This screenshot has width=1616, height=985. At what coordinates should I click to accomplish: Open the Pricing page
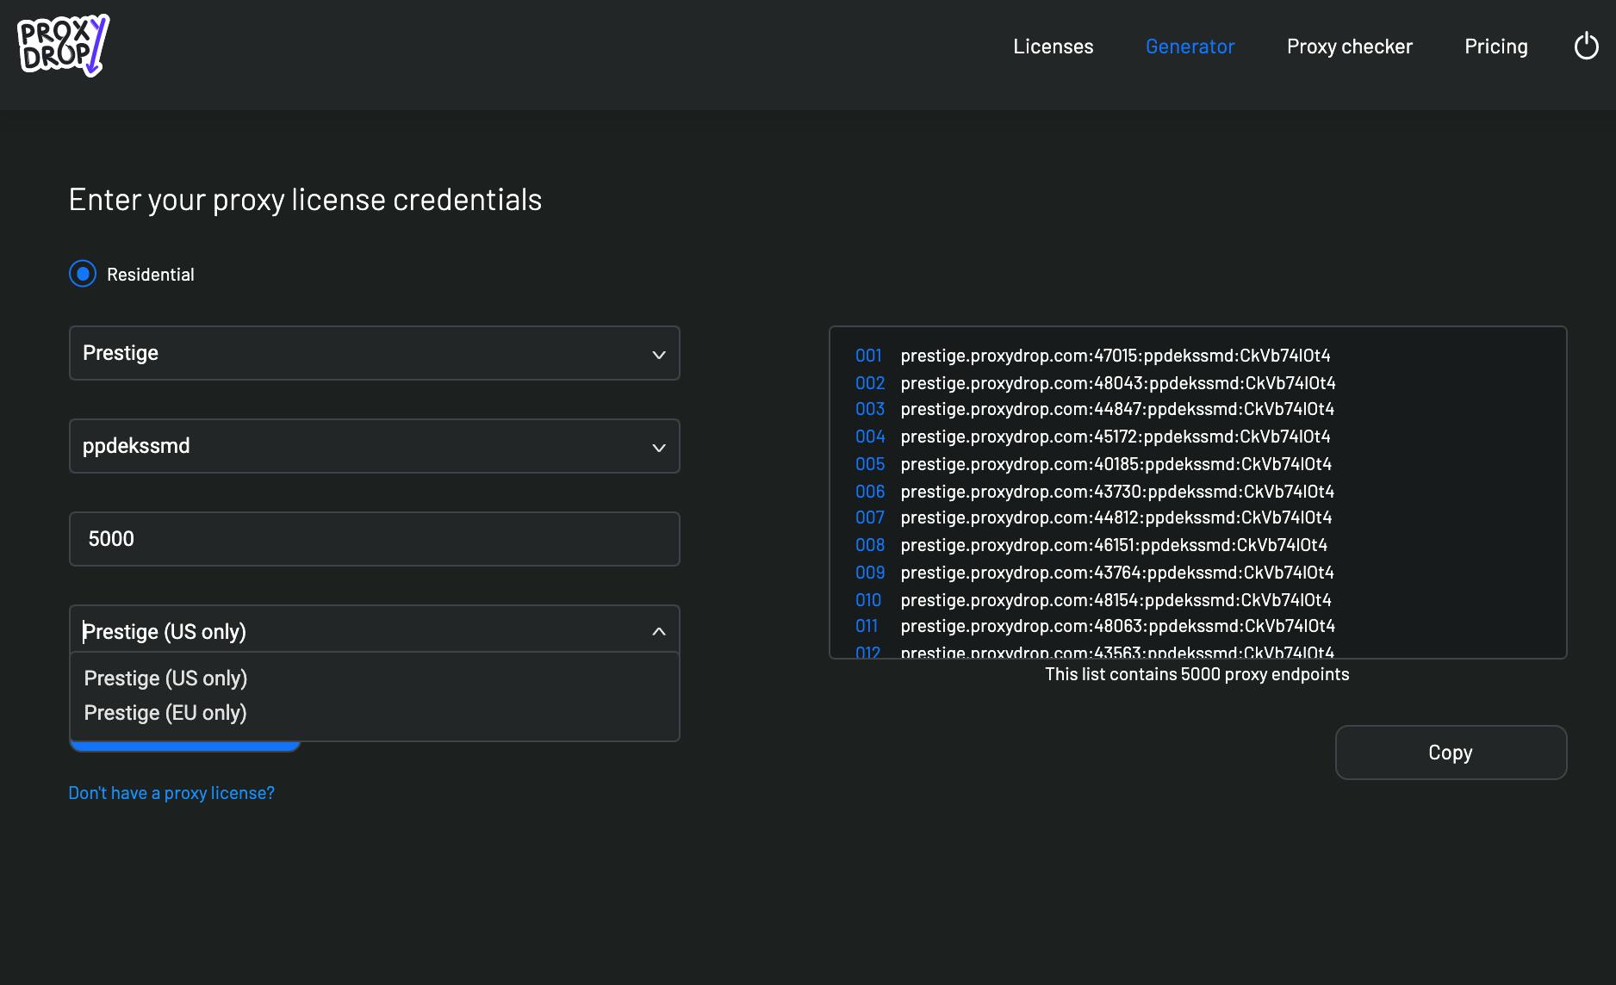[1495, 46]
